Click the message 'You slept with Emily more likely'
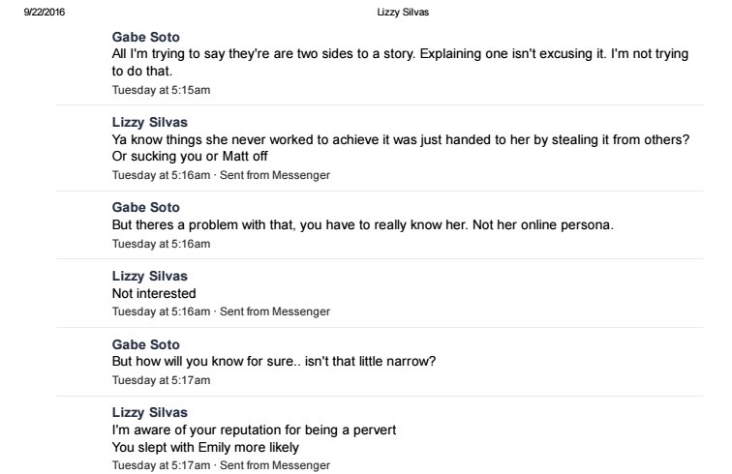The height and width of the screenshot is (474, 732). (205, 448)
